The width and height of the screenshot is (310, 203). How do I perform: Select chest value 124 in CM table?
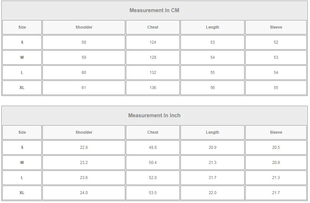(x=153, y=42)
